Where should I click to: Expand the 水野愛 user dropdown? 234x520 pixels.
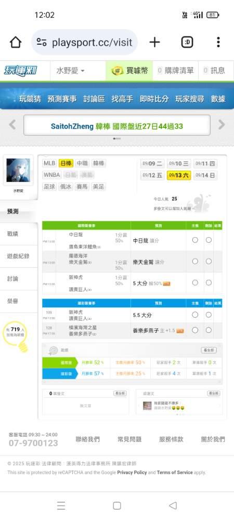70,71
